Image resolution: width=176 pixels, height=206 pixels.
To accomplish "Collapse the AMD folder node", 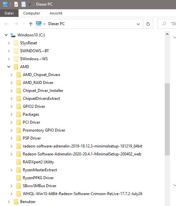I will pos(9,67).
